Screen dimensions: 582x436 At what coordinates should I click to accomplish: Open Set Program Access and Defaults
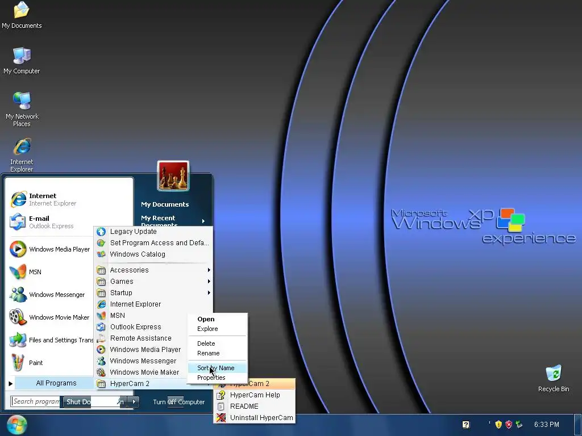click(x=153, y=243)
